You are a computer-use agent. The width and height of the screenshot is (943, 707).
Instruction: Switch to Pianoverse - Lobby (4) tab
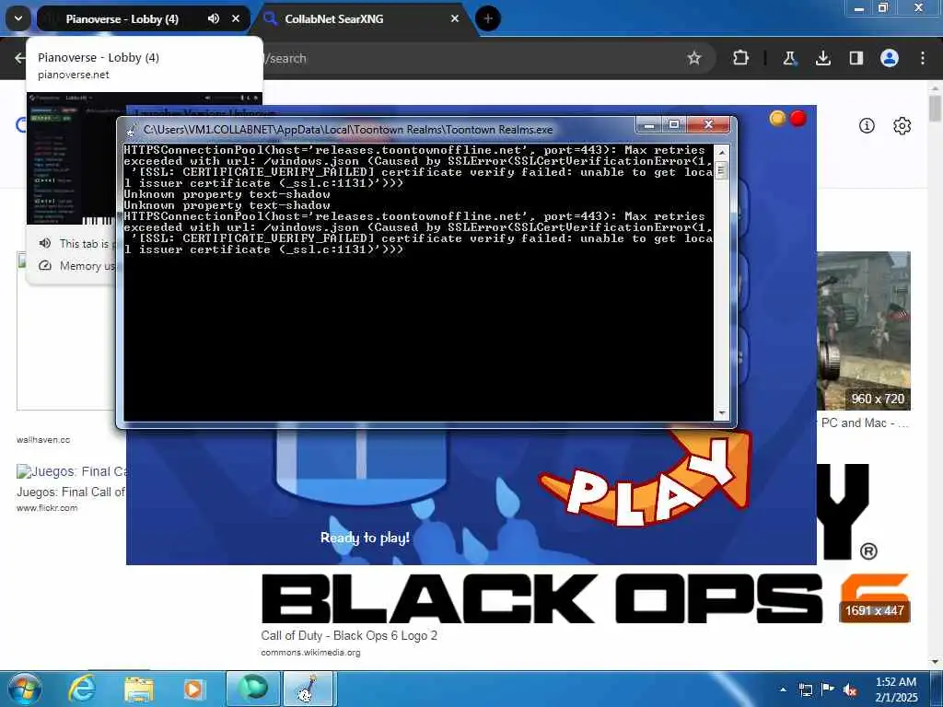click(122, 19)
